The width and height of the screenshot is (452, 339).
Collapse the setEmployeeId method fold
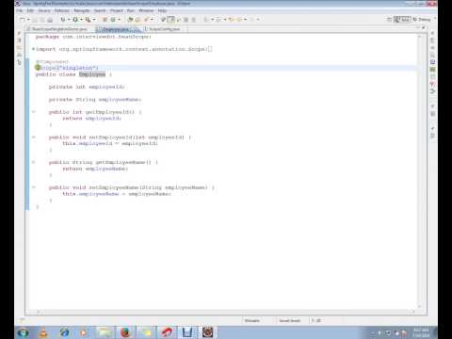coord(33,137)
